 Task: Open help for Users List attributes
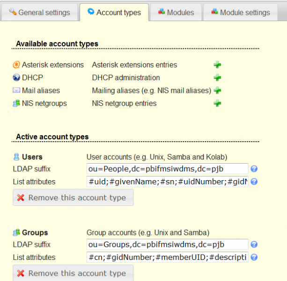pos(254,182)
